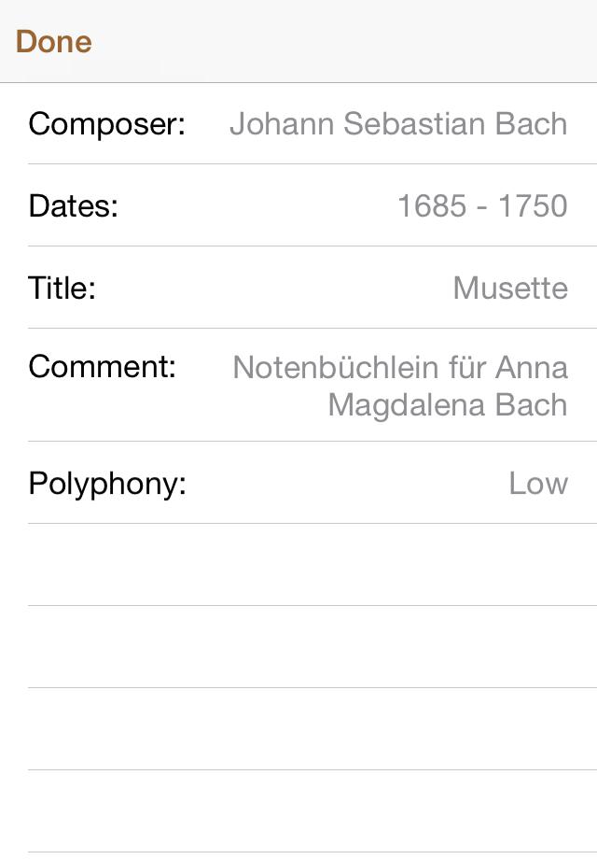Tap the third empty row below Polyphony
The image size is (597, 859).
click(298, 729)
